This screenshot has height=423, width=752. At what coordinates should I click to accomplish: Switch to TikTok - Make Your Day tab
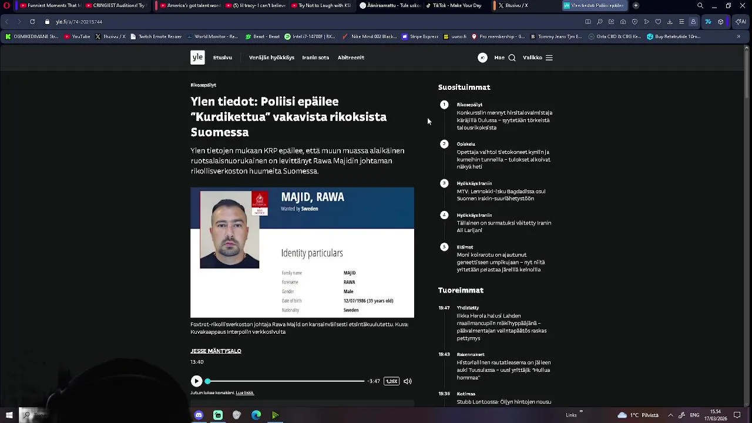coord(454,5)
